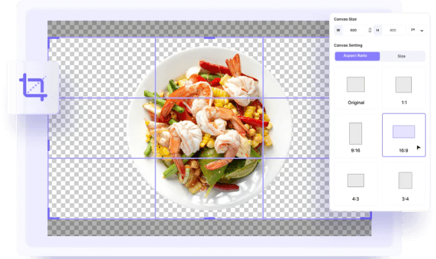Select the 9:16 portrait ratio preset
This screenshot has width=436, height=259.
coord(356,136)
